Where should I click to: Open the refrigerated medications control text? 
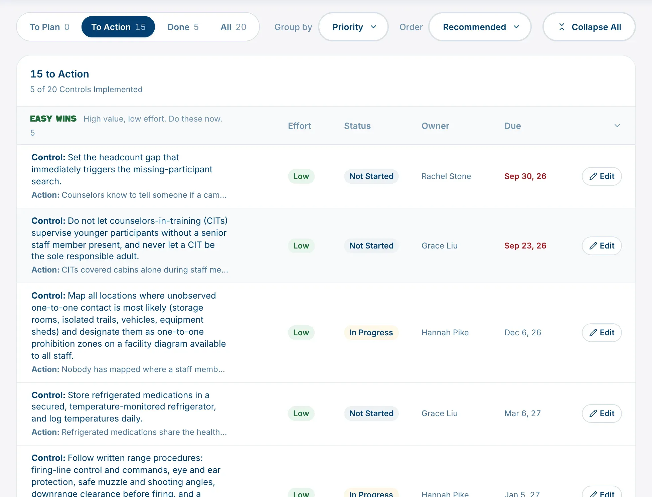(124, 407)
